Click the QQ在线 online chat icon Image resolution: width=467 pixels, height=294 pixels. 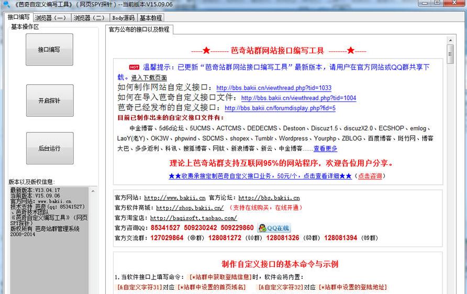(274, 228)
